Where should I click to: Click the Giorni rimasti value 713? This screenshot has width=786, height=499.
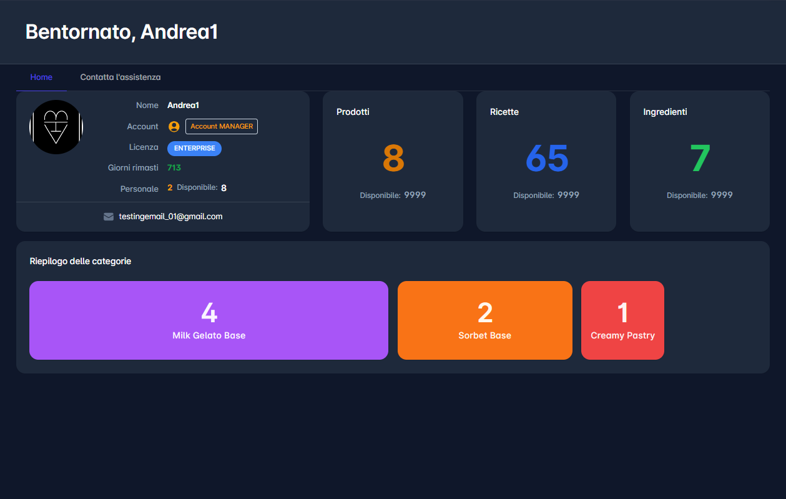174,168
